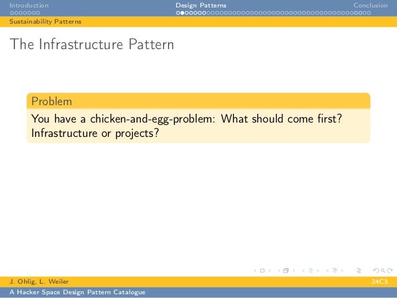Jump to the Introduction section
Screen dimensions: 397x298
[29, 6]
